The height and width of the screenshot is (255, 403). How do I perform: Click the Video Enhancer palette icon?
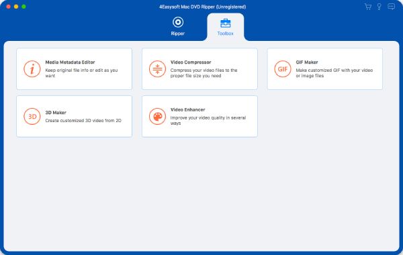tap(157, 116)
